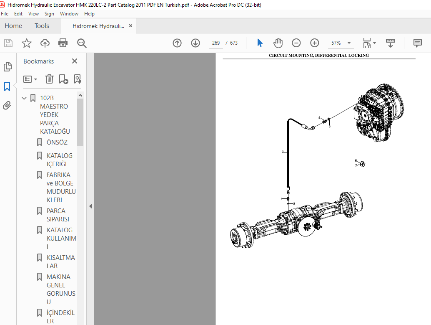Image resolution: width=431 pixels, height=325 pixels.
Task: Click the Bookmarks panel title
Action: coord(38,61)
